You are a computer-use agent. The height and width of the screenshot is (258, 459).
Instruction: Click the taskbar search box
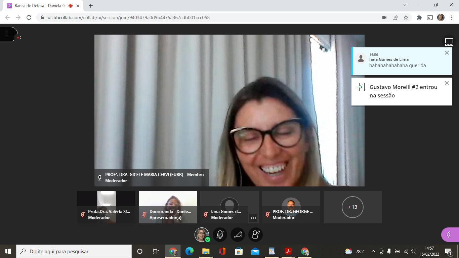coord(74,251)
